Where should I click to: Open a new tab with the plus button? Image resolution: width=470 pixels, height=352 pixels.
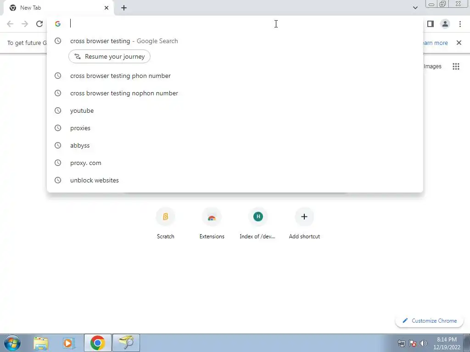coord(124,8)
